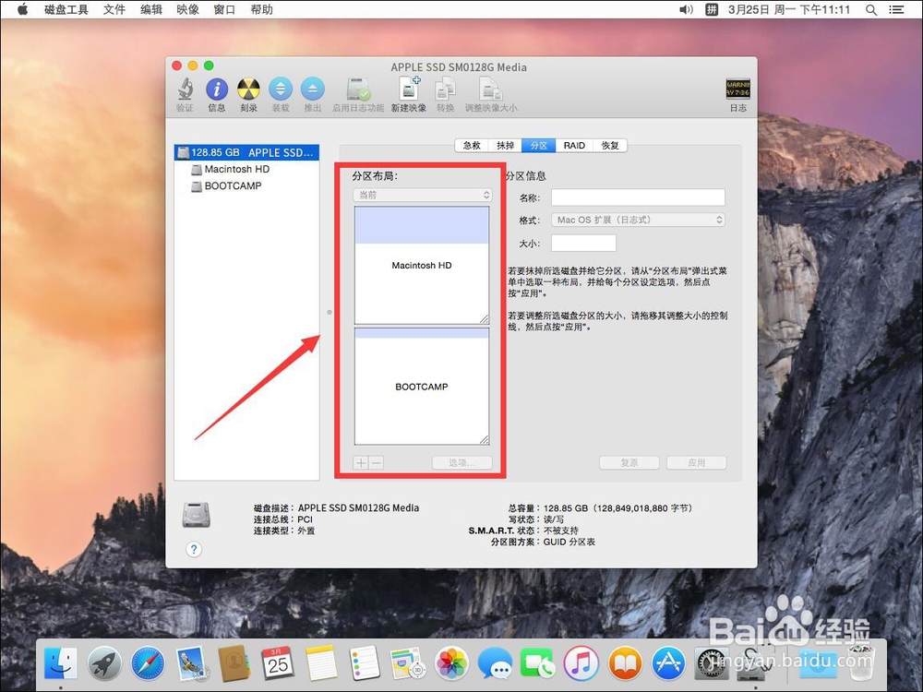Image resolution: width=923 pixels, height=692 pixels.
Task: Open Launchpad from the Dock
Action: 105,663
